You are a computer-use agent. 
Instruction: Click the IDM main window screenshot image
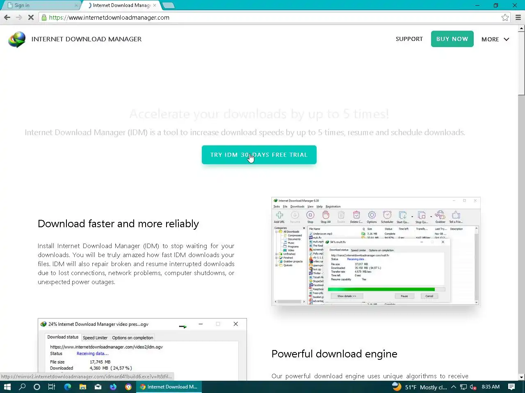(376, 251)
